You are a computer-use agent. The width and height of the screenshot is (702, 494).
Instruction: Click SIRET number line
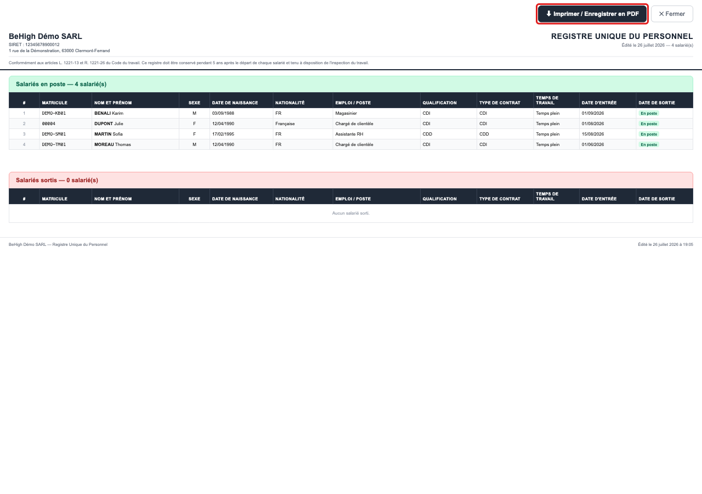pos(34,44)
